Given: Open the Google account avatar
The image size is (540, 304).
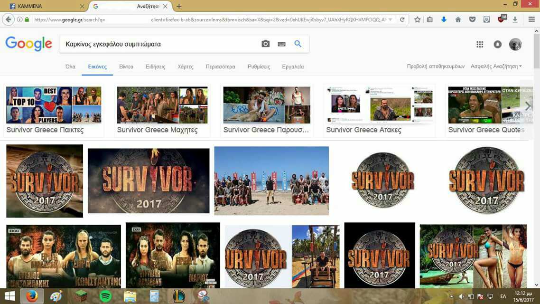Looking at the screenshot, I should [515, 44].
